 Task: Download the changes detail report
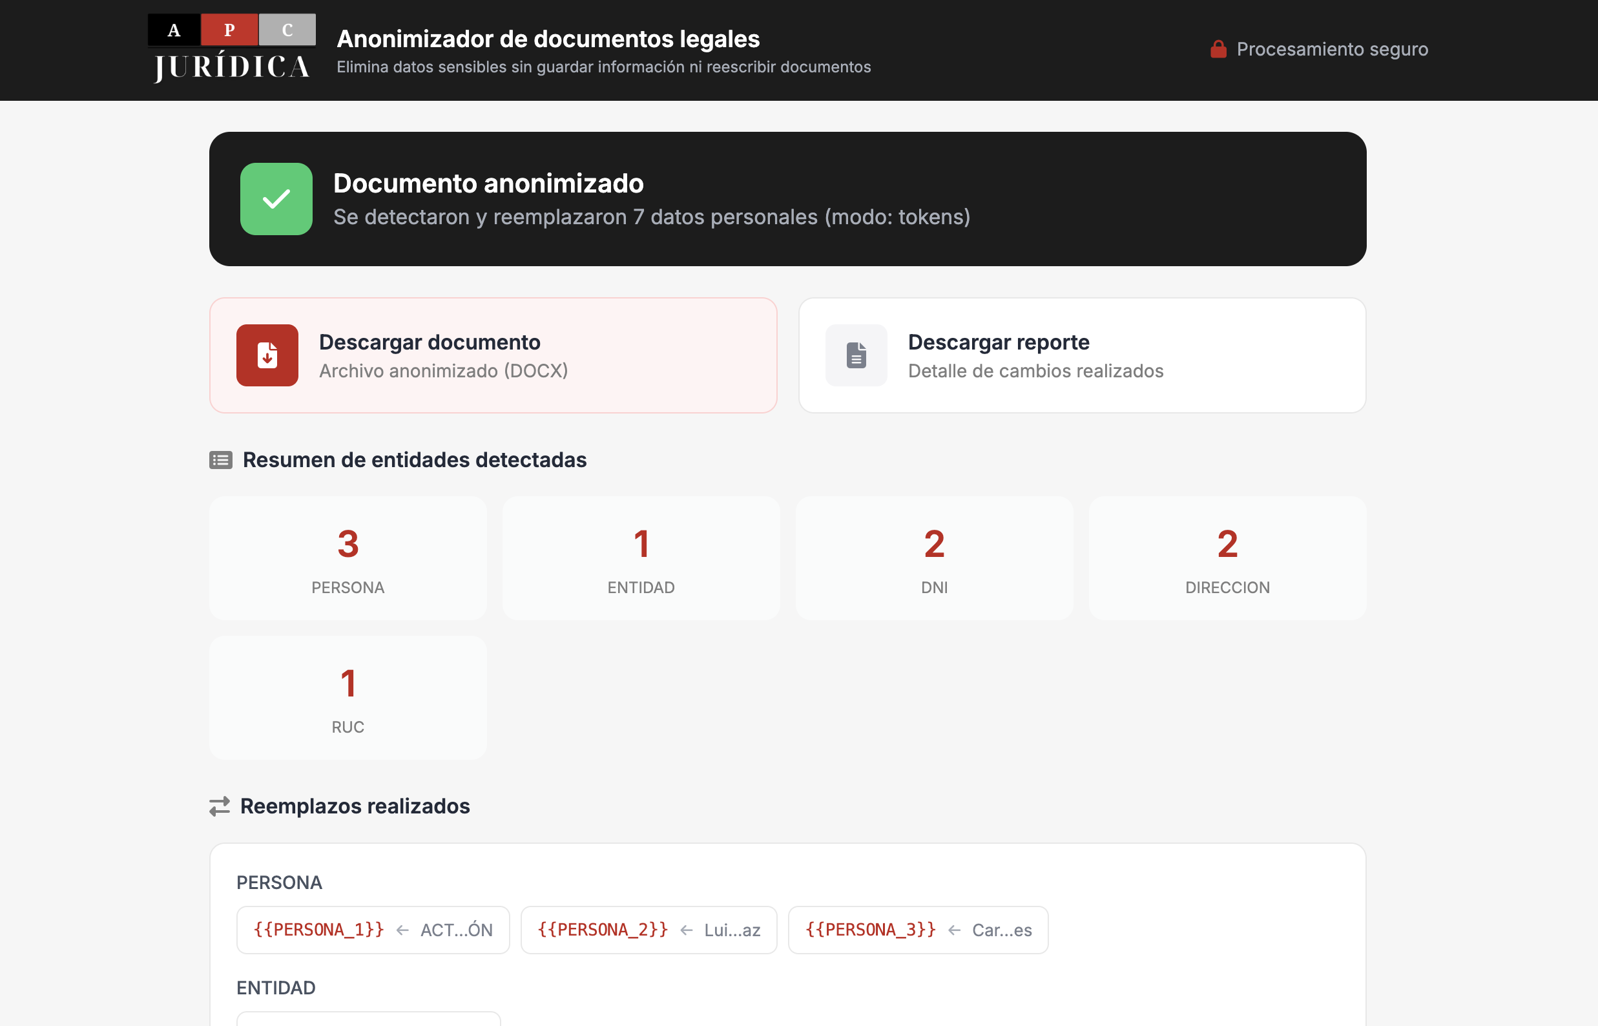pos(1082,355)
